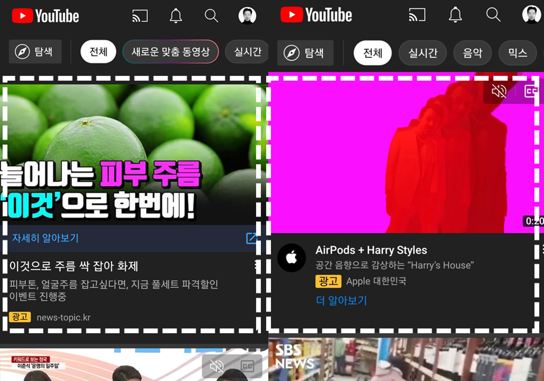The image size is (544, 381).
Task: Click 0:20 duration badge on AirPods video
Action: click(534, 221)
